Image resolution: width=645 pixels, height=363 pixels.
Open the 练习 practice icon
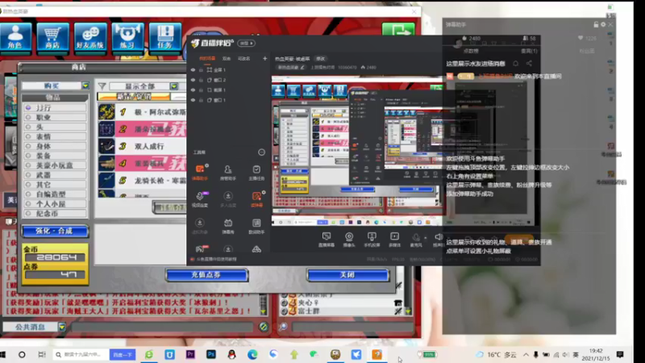point(127,37)
